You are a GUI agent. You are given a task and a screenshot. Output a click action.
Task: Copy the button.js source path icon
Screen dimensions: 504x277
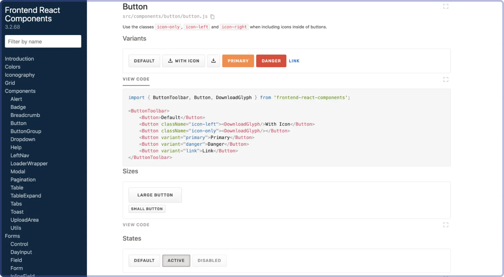click(212, 17)
